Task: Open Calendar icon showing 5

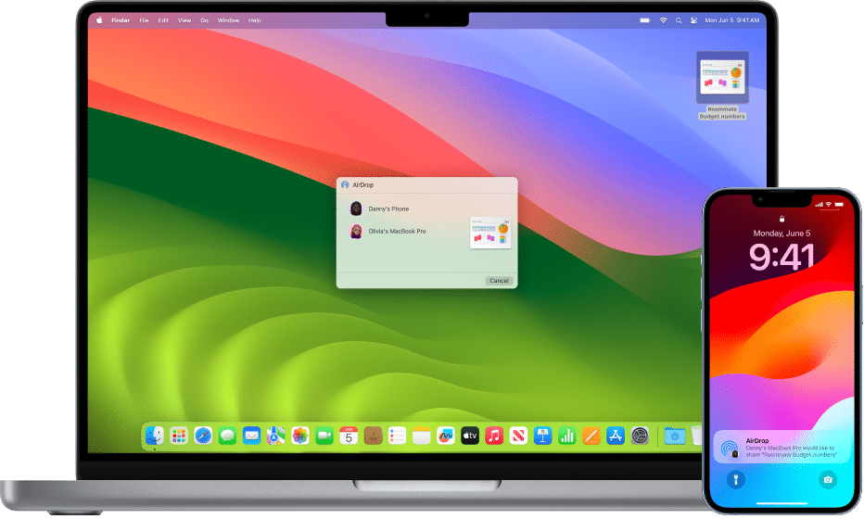Action: click(349, 437)
